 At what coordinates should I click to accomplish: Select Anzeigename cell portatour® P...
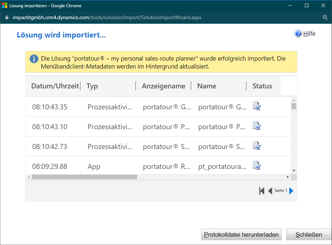166,127
